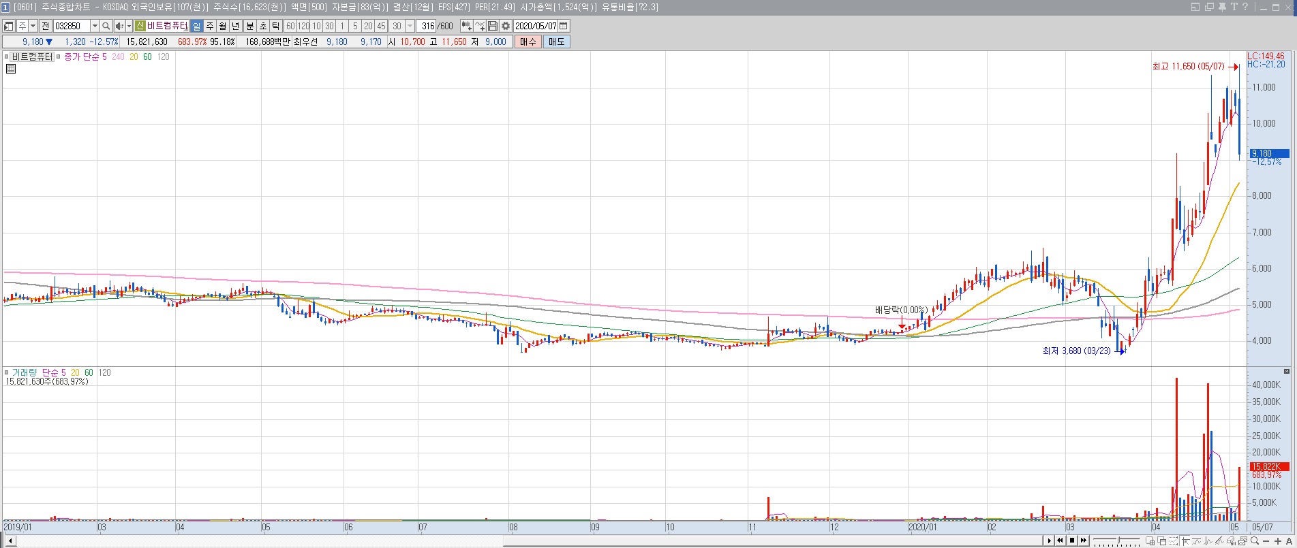1297x548 pixels.
Task: Play the chart replay
Action: pyautogui.click(x=1049, y=541)
